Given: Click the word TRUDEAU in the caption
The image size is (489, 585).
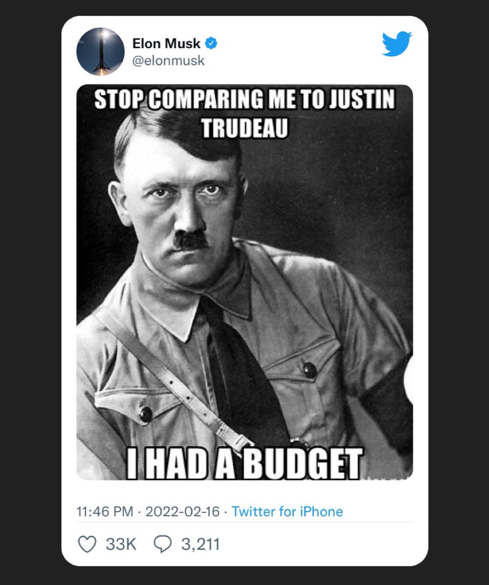Looking at the screenshot, I should pos(244,128).
